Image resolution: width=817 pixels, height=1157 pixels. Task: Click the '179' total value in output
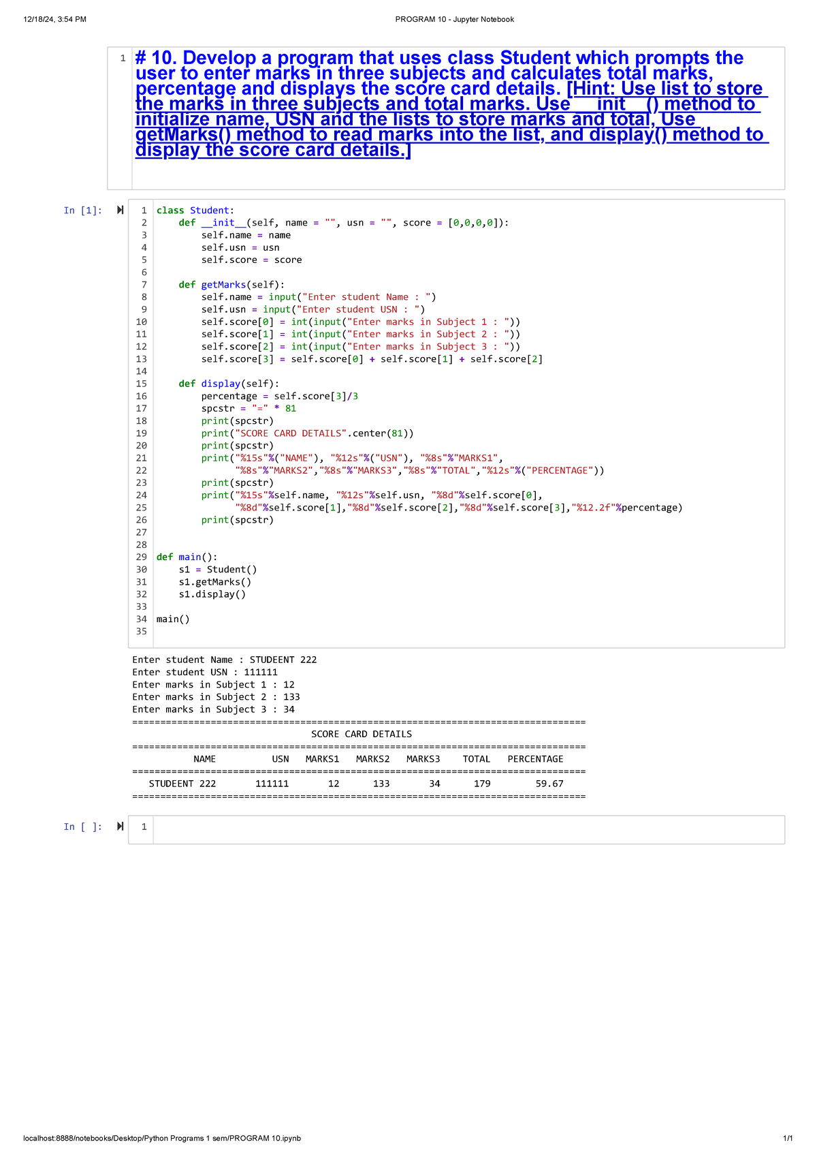coord(482,784)
